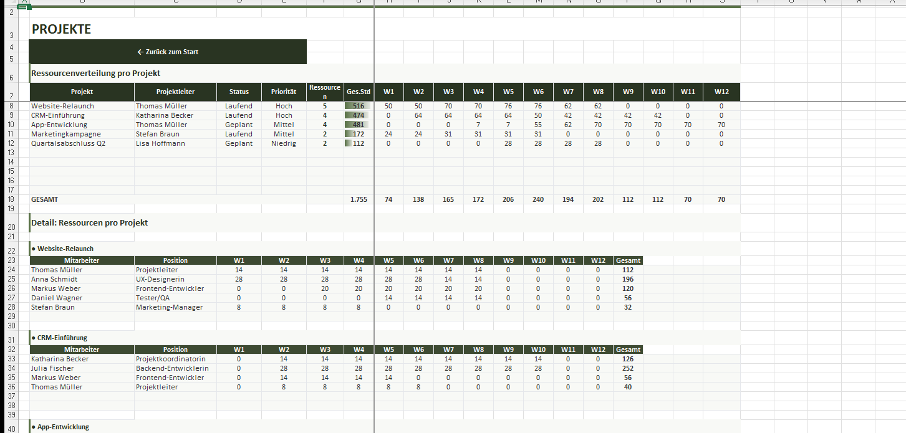Click Anna Schmidt in the Website-Relaunch table

tap(54, 279)
